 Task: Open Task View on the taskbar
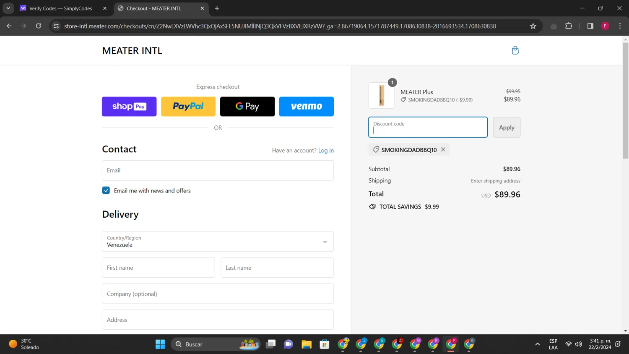coord(271,344)
